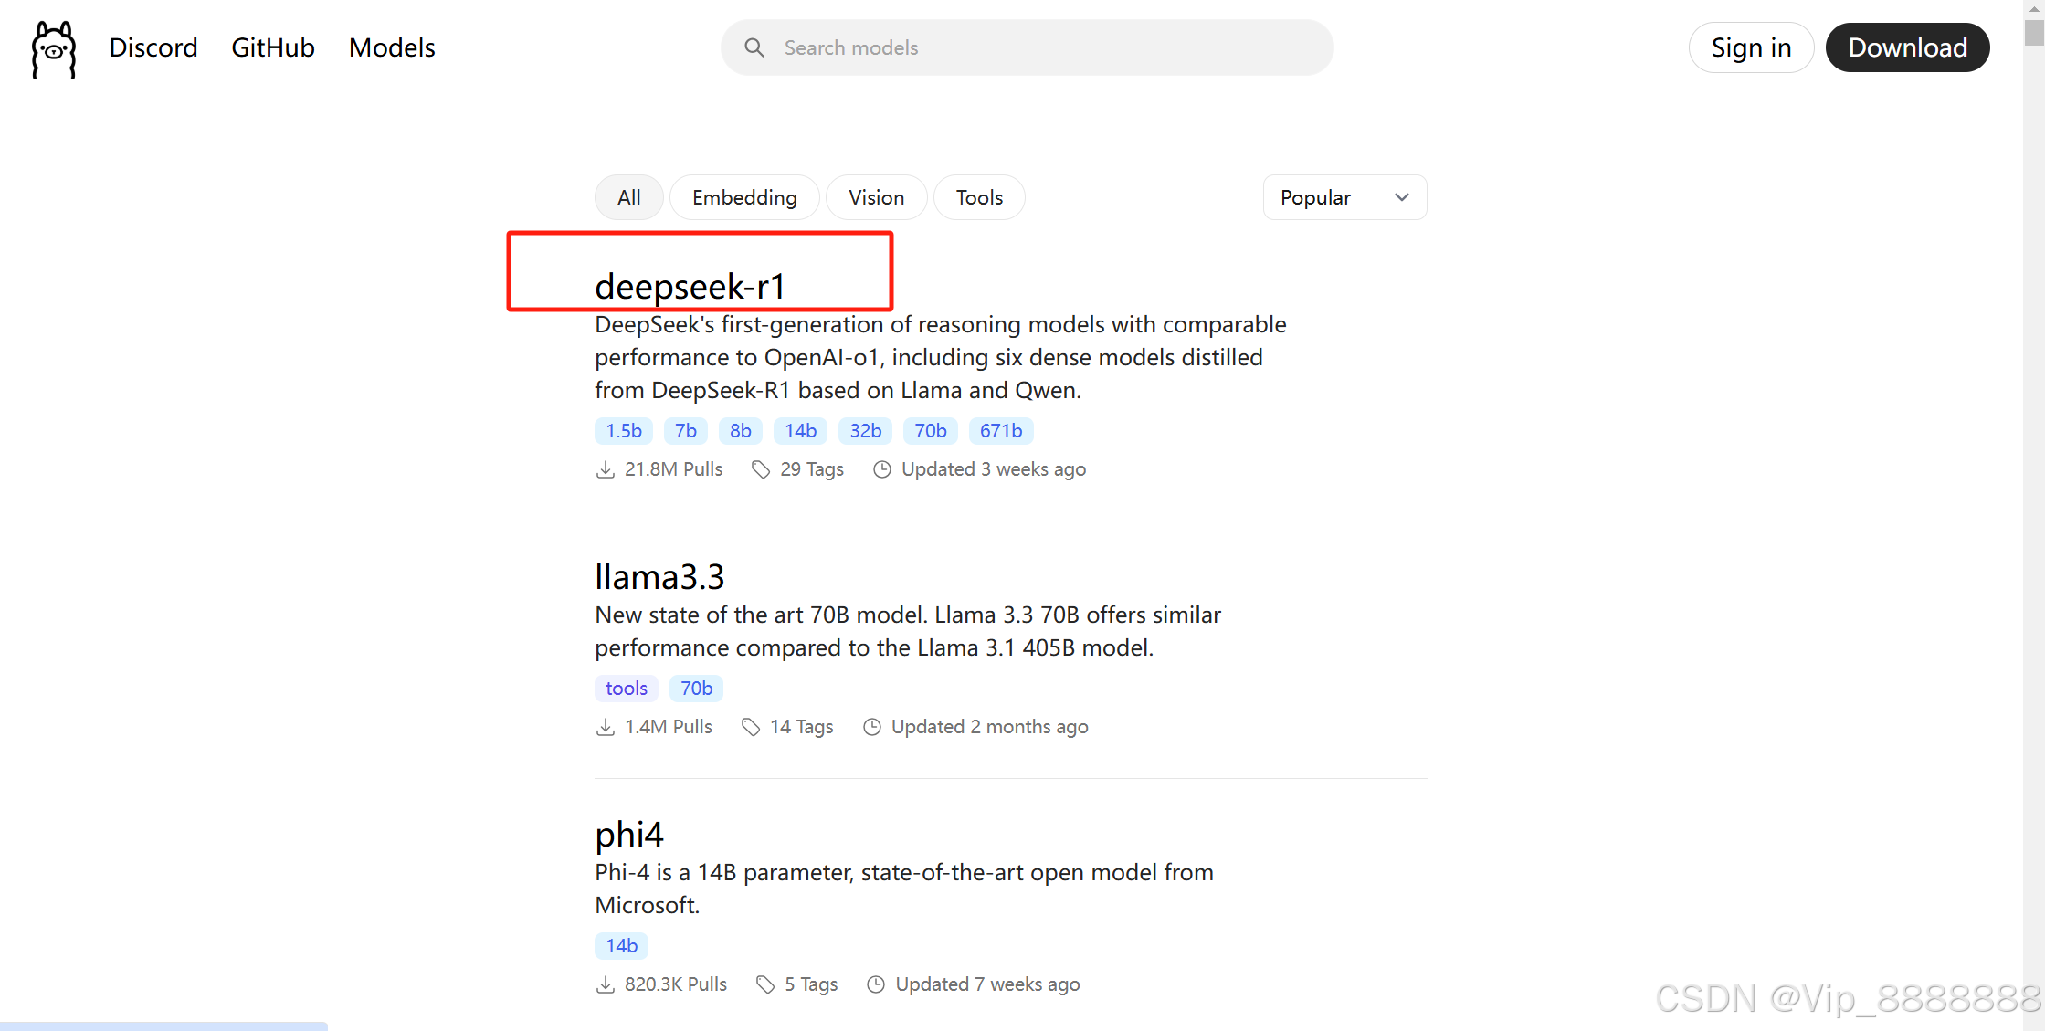Open the llama3.3 model page

pyautogui.click(x=659, y=576)
